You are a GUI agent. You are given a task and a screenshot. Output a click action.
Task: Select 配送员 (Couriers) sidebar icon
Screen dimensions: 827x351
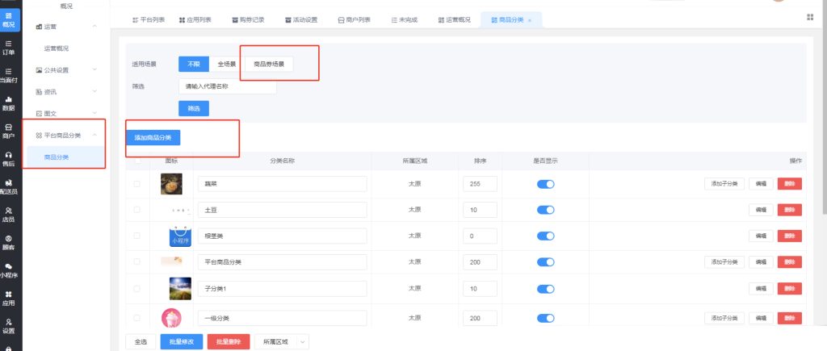tap(9, 187)
